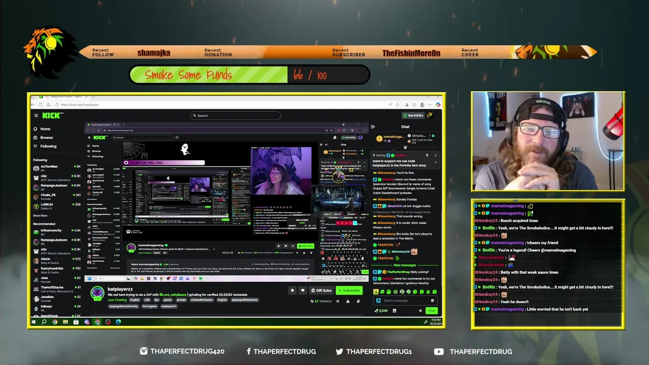Click Windows Start button on taskbar

coord(34,322)
